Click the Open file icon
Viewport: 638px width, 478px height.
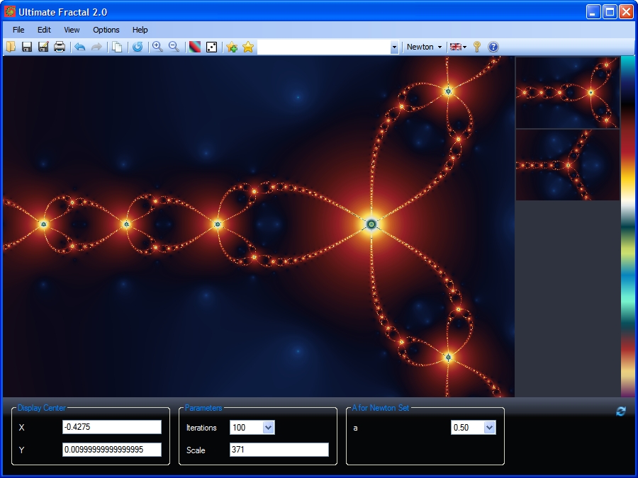point(11,47)
